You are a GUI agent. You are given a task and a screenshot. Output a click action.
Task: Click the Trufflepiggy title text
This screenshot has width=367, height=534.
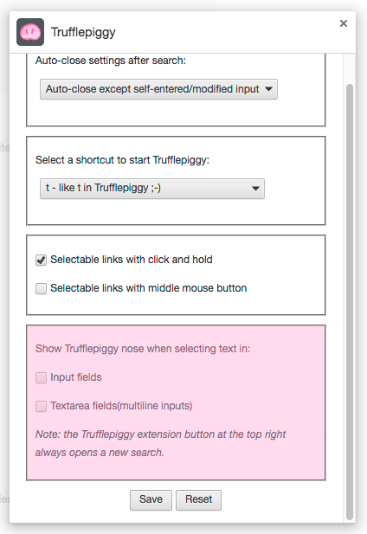(x=83, y=32)
